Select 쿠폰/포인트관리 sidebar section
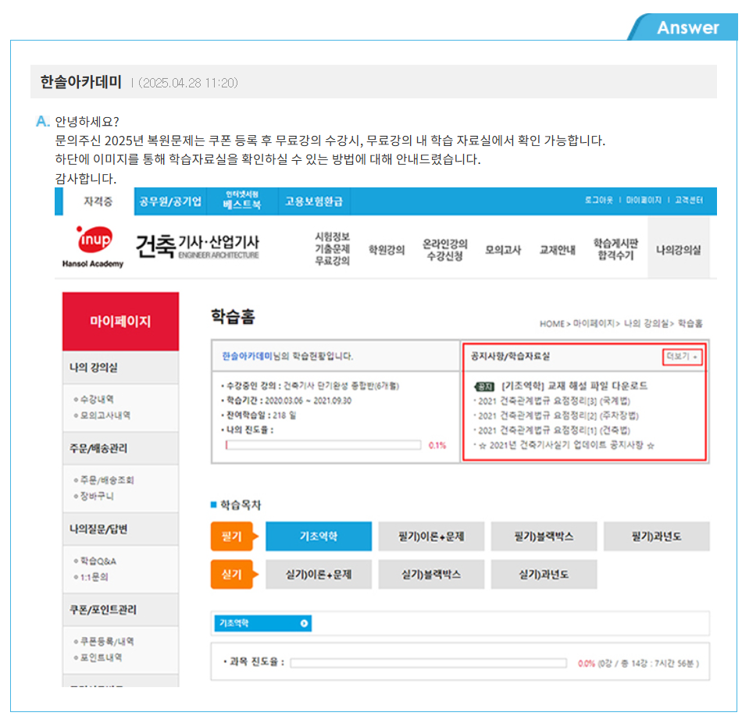 coord(120,610)
